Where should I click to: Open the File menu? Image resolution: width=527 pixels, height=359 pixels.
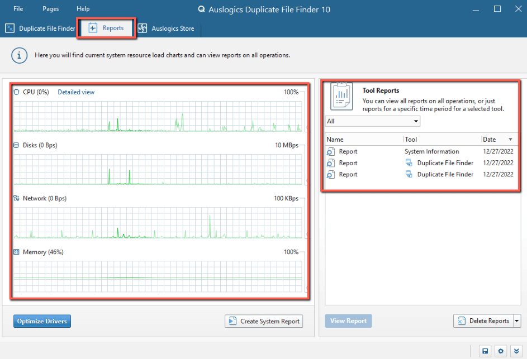point(18,9)
